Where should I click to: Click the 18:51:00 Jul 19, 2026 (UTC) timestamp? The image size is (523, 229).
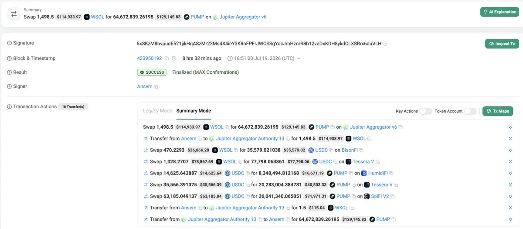click(265, 58)
